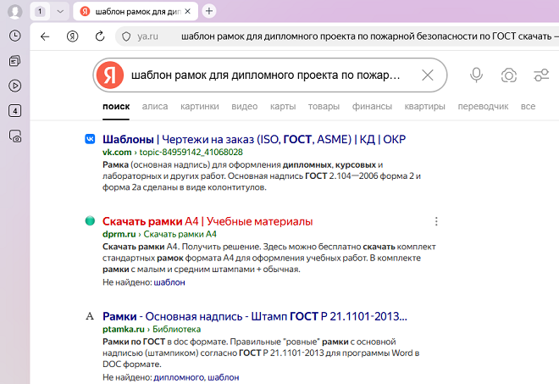Click the ptamka.ru favicon letter A

click(90, 316)
